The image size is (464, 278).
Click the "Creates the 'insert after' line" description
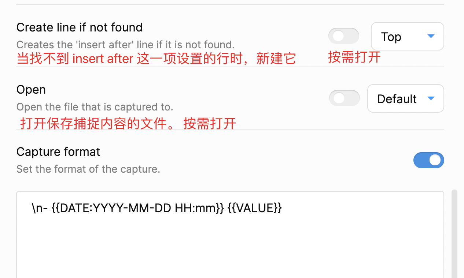click(x=125, y=45)
